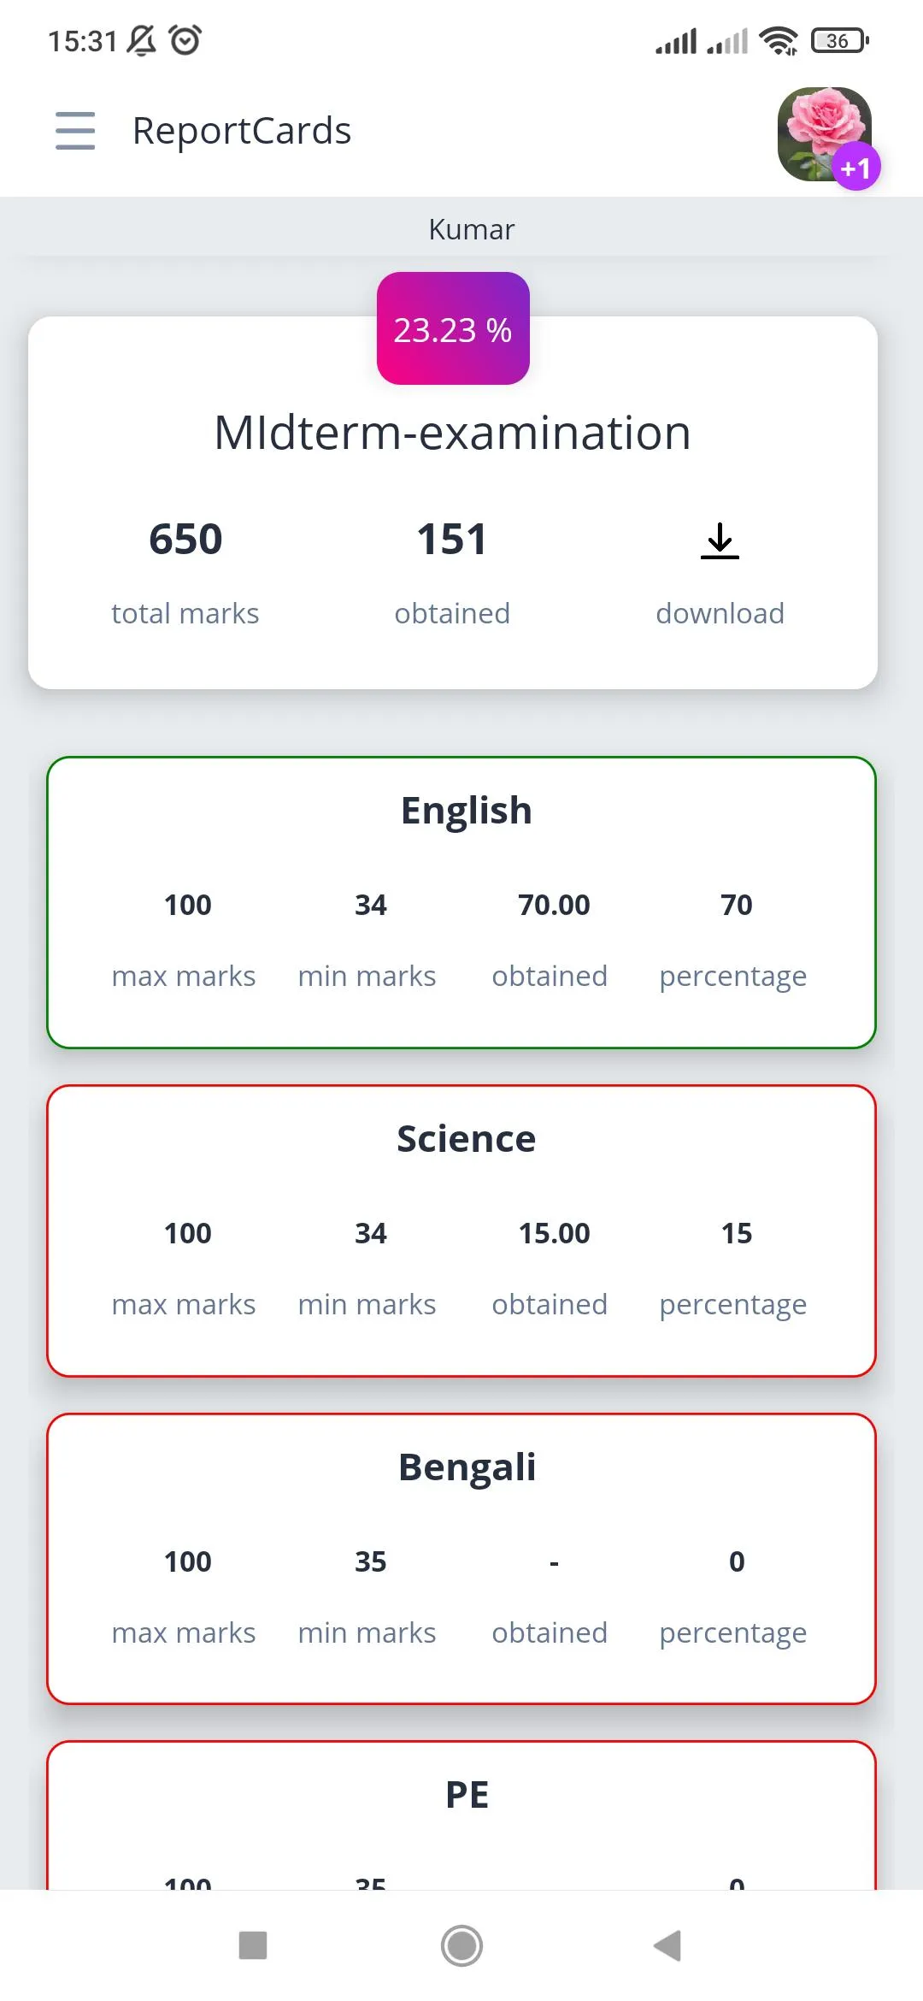Open the English subject card

(461, 902)
